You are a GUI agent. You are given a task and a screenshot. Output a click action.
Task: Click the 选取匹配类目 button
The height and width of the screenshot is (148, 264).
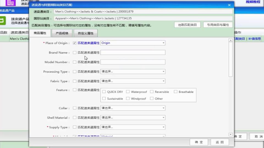[187, 25]
